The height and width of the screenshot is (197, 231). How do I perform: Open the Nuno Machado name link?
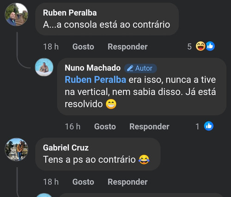[x=92, y=68]
